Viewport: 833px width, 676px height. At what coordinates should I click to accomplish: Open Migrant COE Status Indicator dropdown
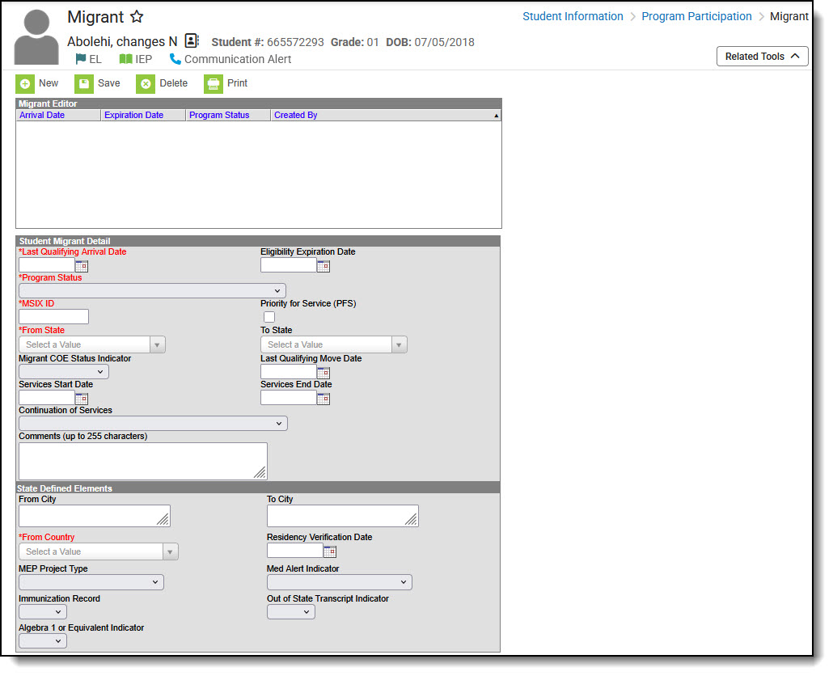point(64,372)
